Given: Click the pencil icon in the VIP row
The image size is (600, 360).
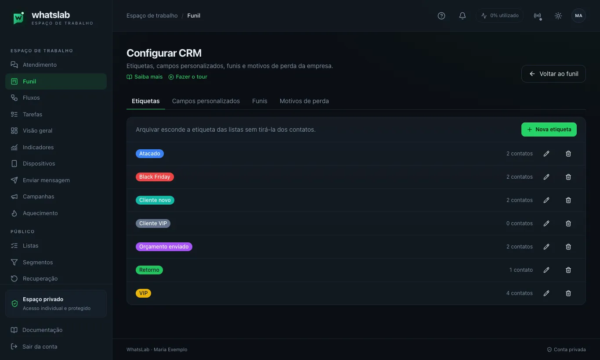Looking at the screenshot, I should tap(546, 293).
